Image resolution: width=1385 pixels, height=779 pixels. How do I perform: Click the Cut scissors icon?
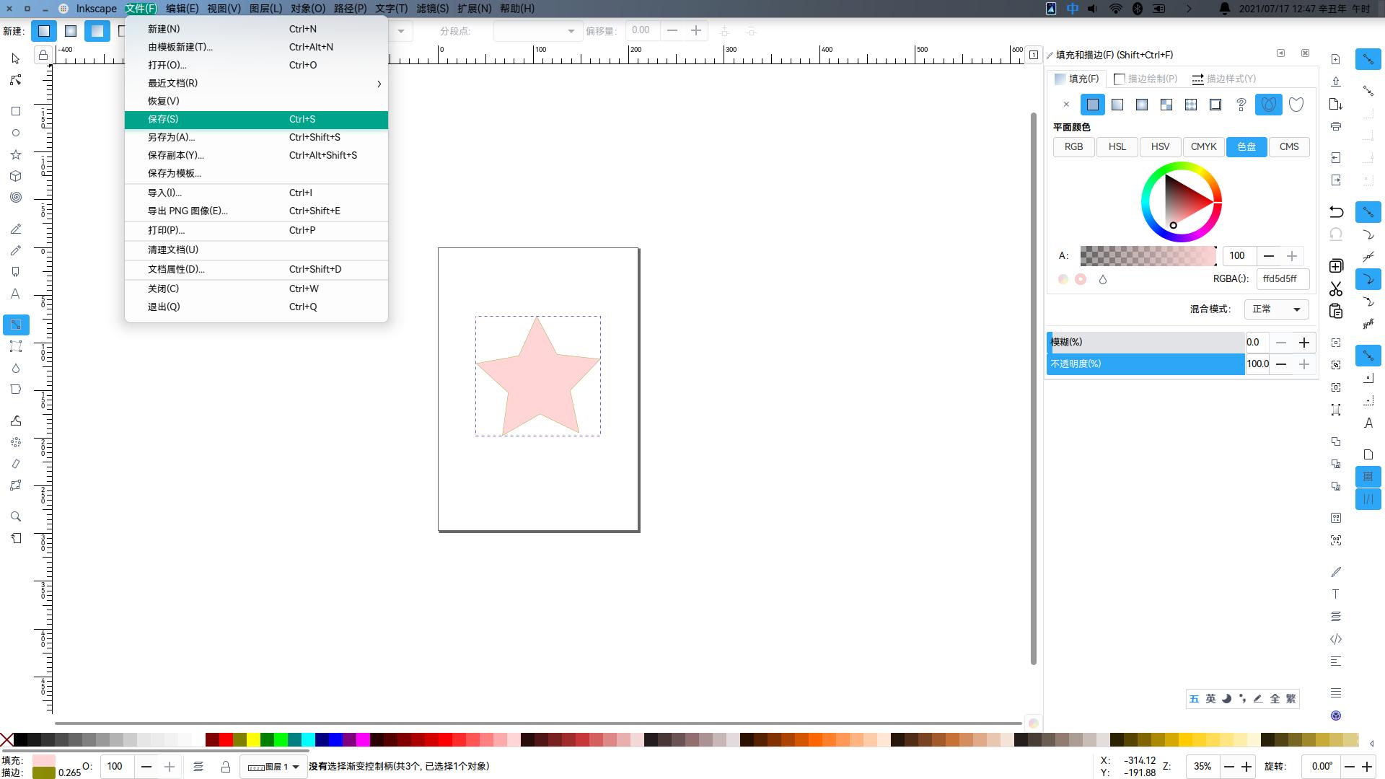tap(1336, 289)
